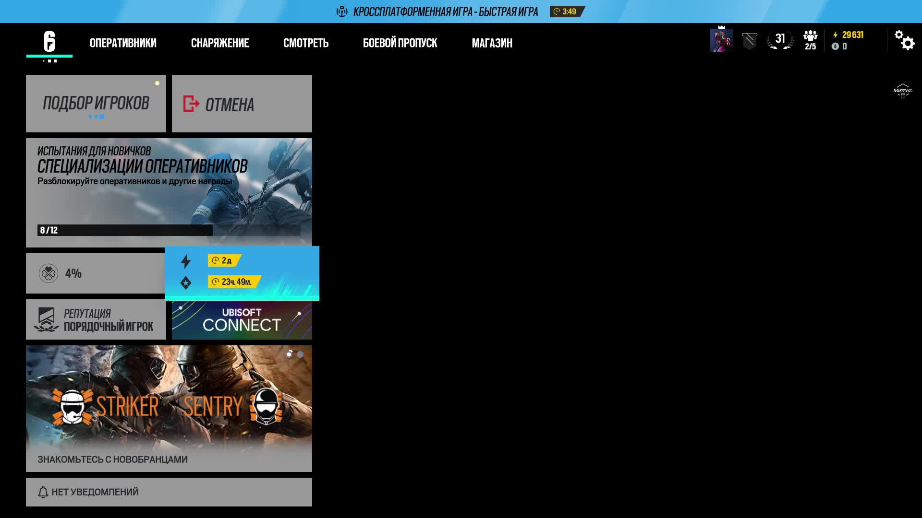Switch to Снаряжение menu

(219, 43)
